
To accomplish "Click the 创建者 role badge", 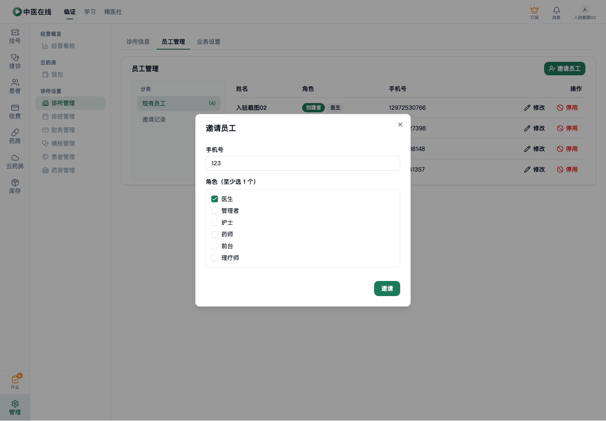I will [x=314, y=108].
